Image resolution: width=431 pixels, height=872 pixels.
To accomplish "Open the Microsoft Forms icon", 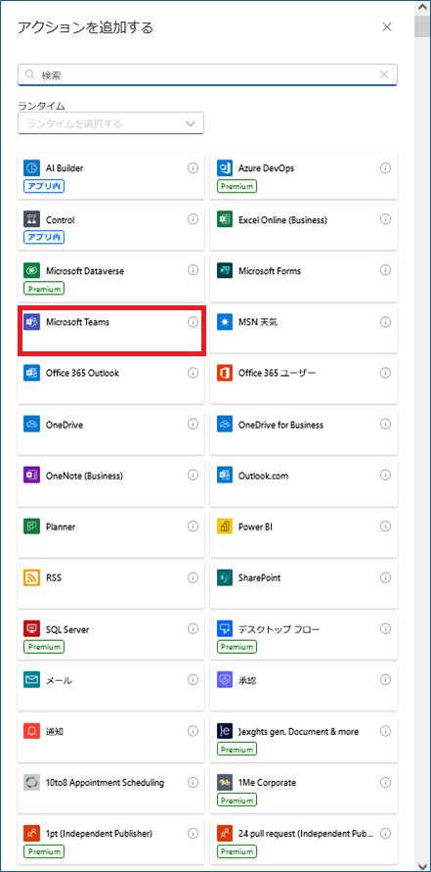I will (x=225, y=271).
